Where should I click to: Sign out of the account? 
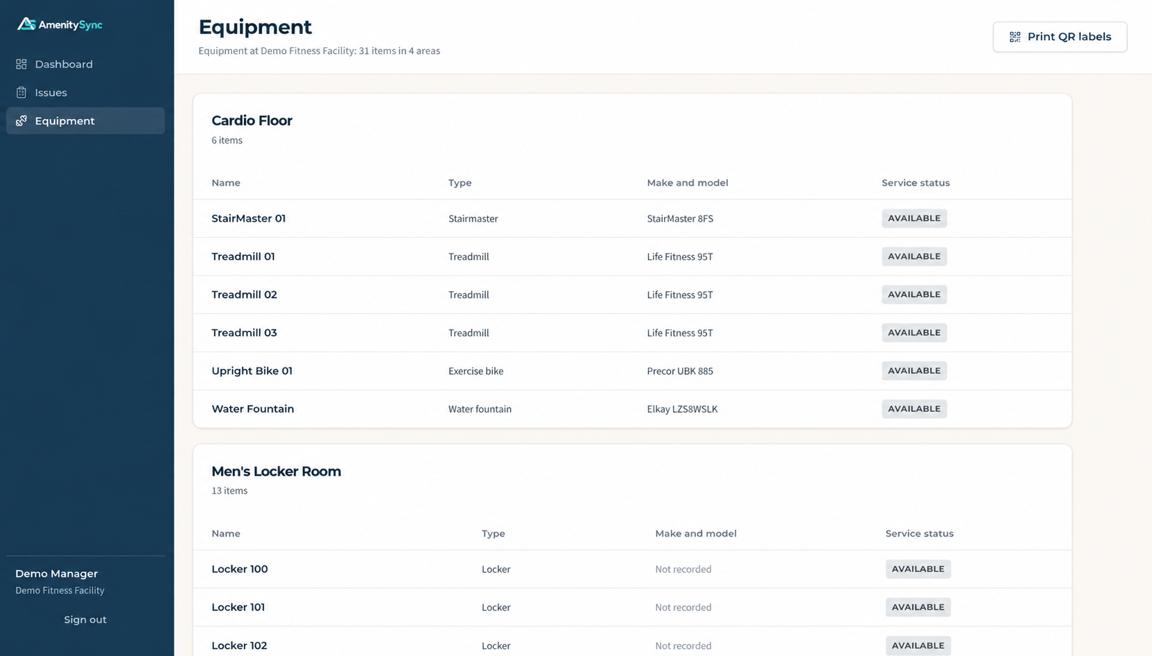pos(85,619)
